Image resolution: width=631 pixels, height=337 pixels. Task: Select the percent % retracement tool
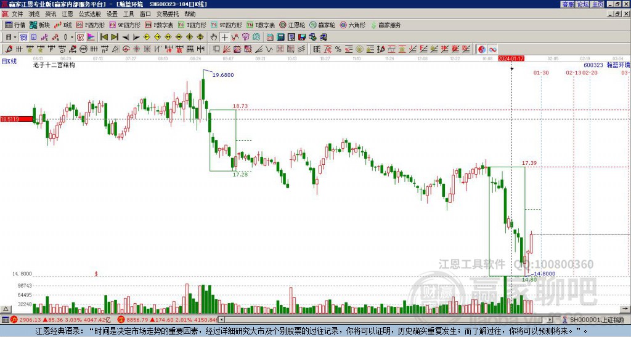coord(338,49)
